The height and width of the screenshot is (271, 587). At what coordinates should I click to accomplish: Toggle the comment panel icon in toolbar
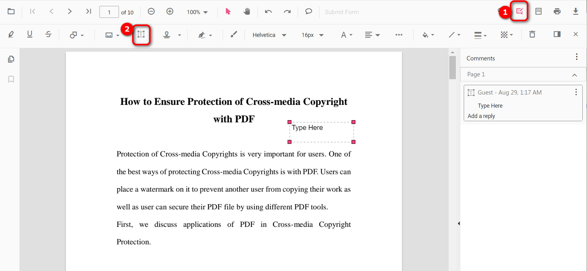click(557, 34)
